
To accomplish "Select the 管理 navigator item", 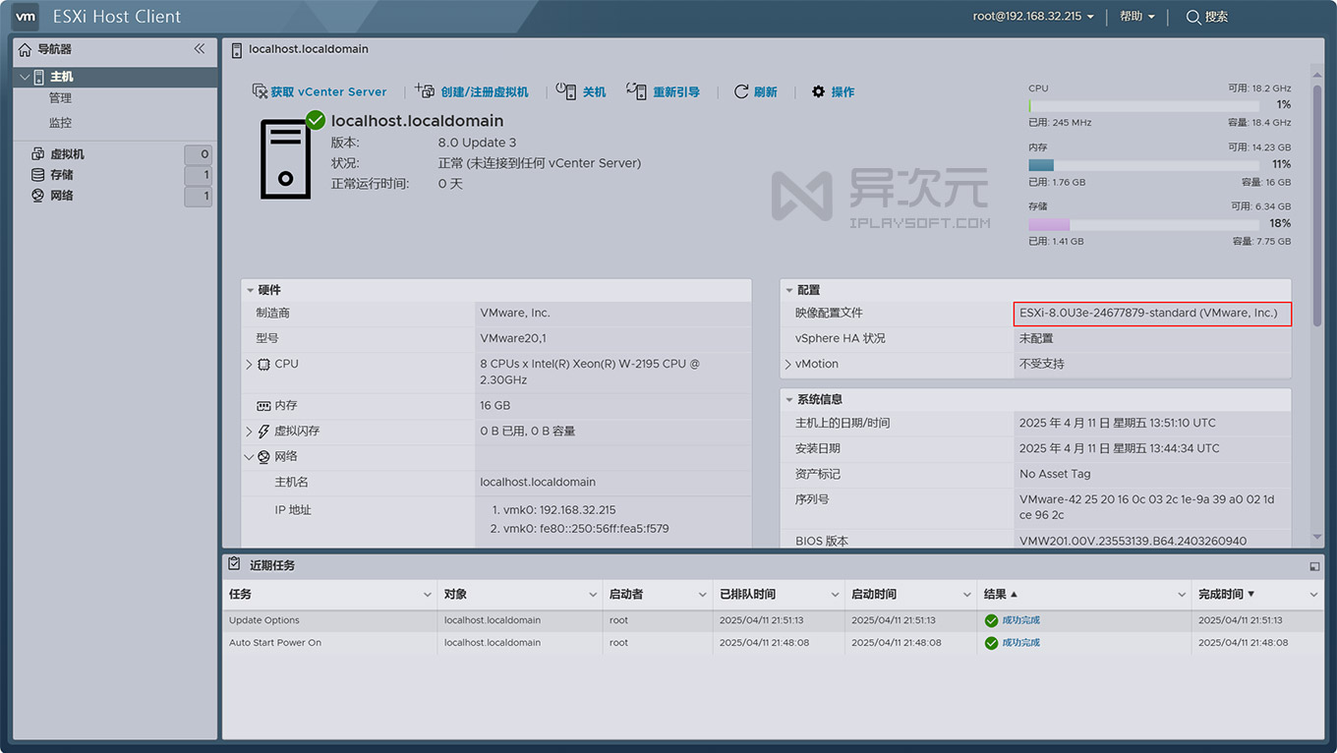I will 61,97.
